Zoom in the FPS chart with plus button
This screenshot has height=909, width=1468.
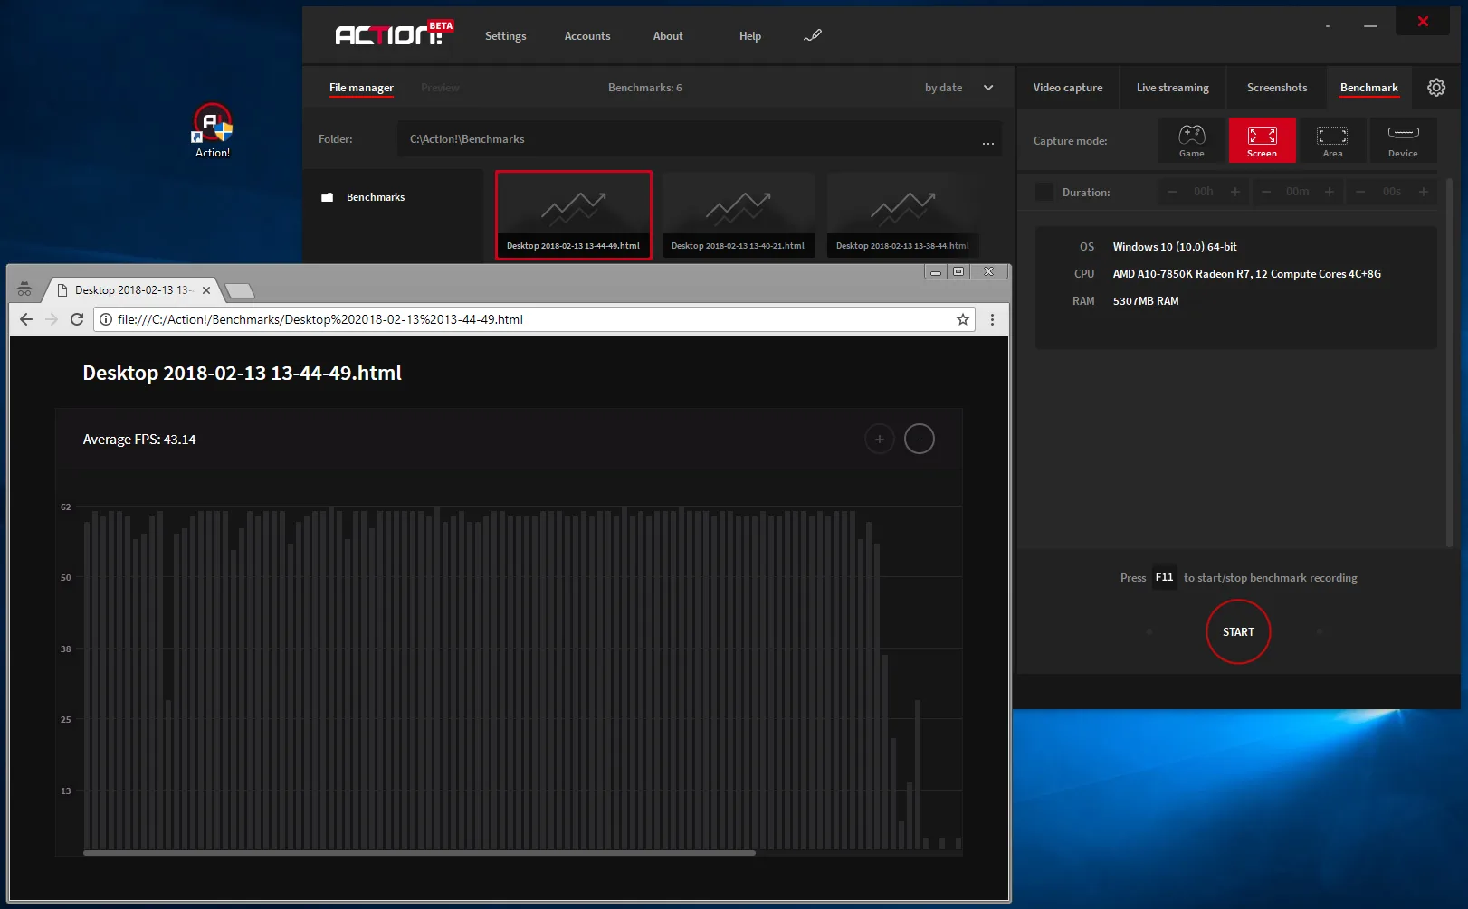point(880,439)
